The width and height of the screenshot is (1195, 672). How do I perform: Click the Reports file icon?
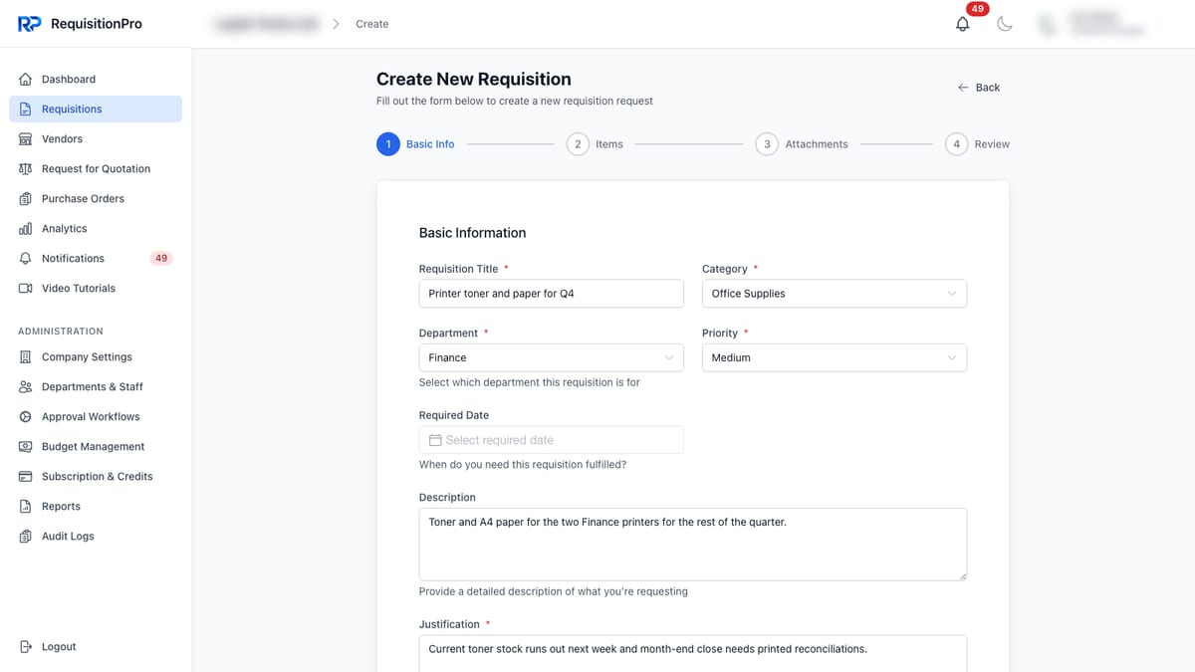[x=26, y=507]
